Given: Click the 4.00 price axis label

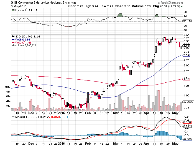Looking at the screenshot, I should (187, 36).
